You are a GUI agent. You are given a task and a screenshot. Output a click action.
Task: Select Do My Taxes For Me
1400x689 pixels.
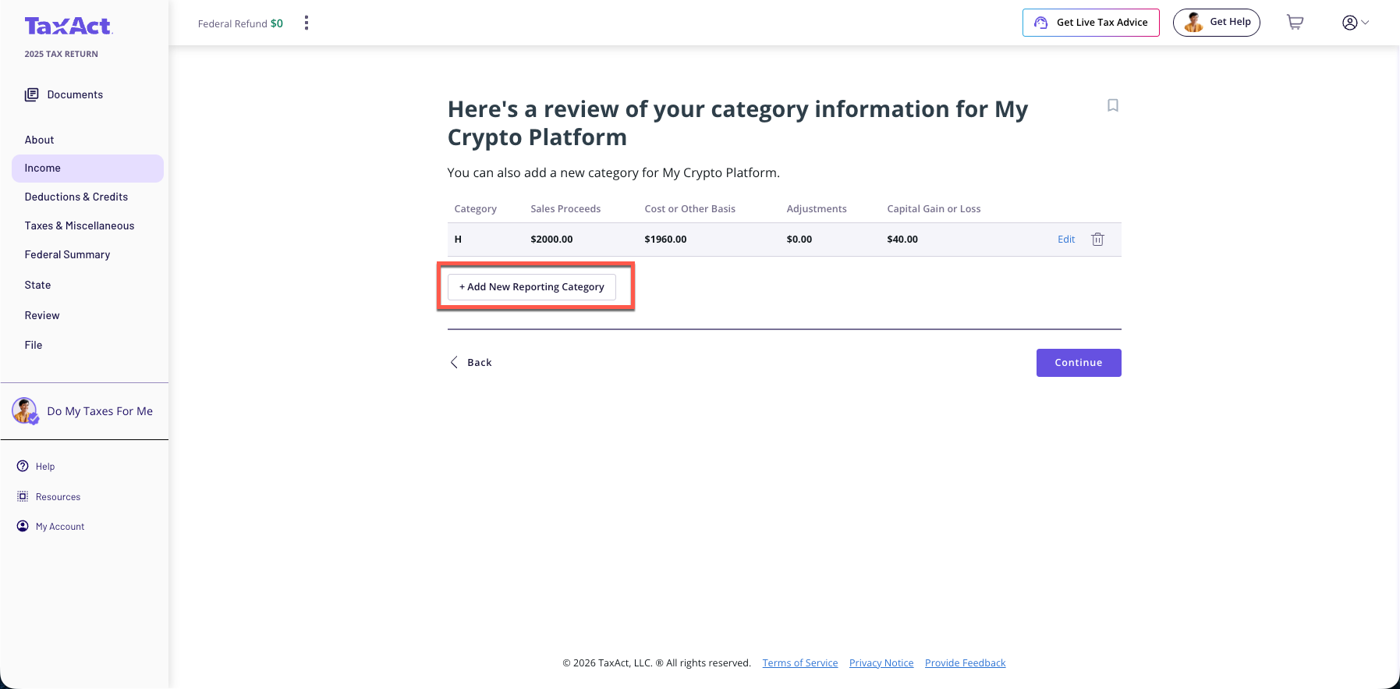[x=99, y=411]
